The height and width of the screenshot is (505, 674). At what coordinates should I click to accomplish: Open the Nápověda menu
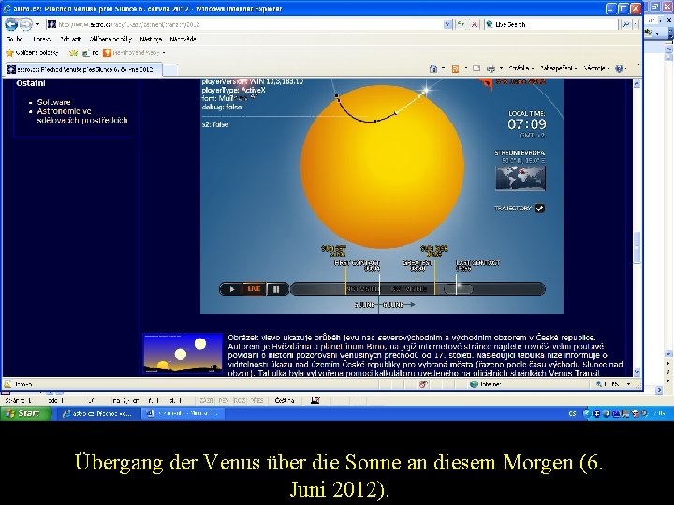coord(183,39)
